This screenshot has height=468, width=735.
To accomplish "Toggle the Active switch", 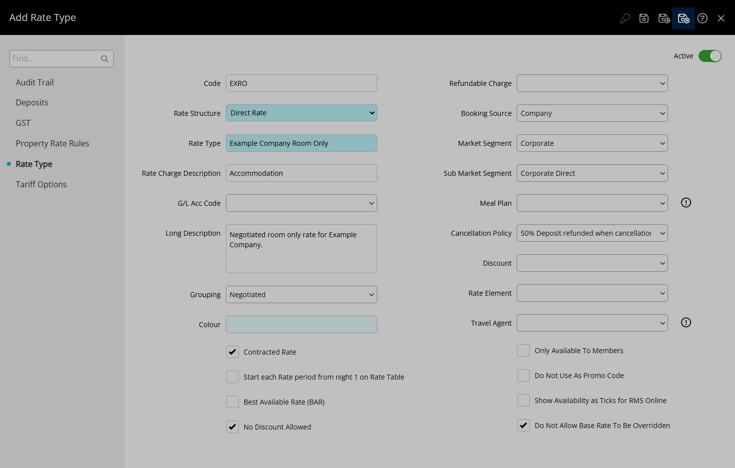I will point(710,56).
